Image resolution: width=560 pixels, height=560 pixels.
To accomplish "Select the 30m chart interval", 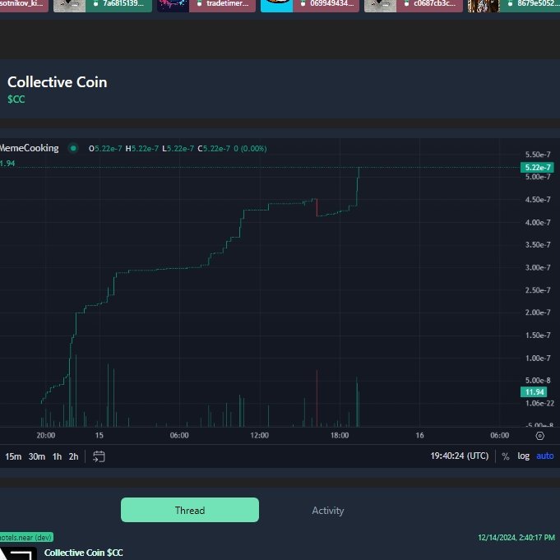I will point(37,456).
